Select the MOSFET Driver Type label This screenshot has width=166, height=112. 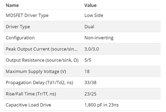(27, 16)
